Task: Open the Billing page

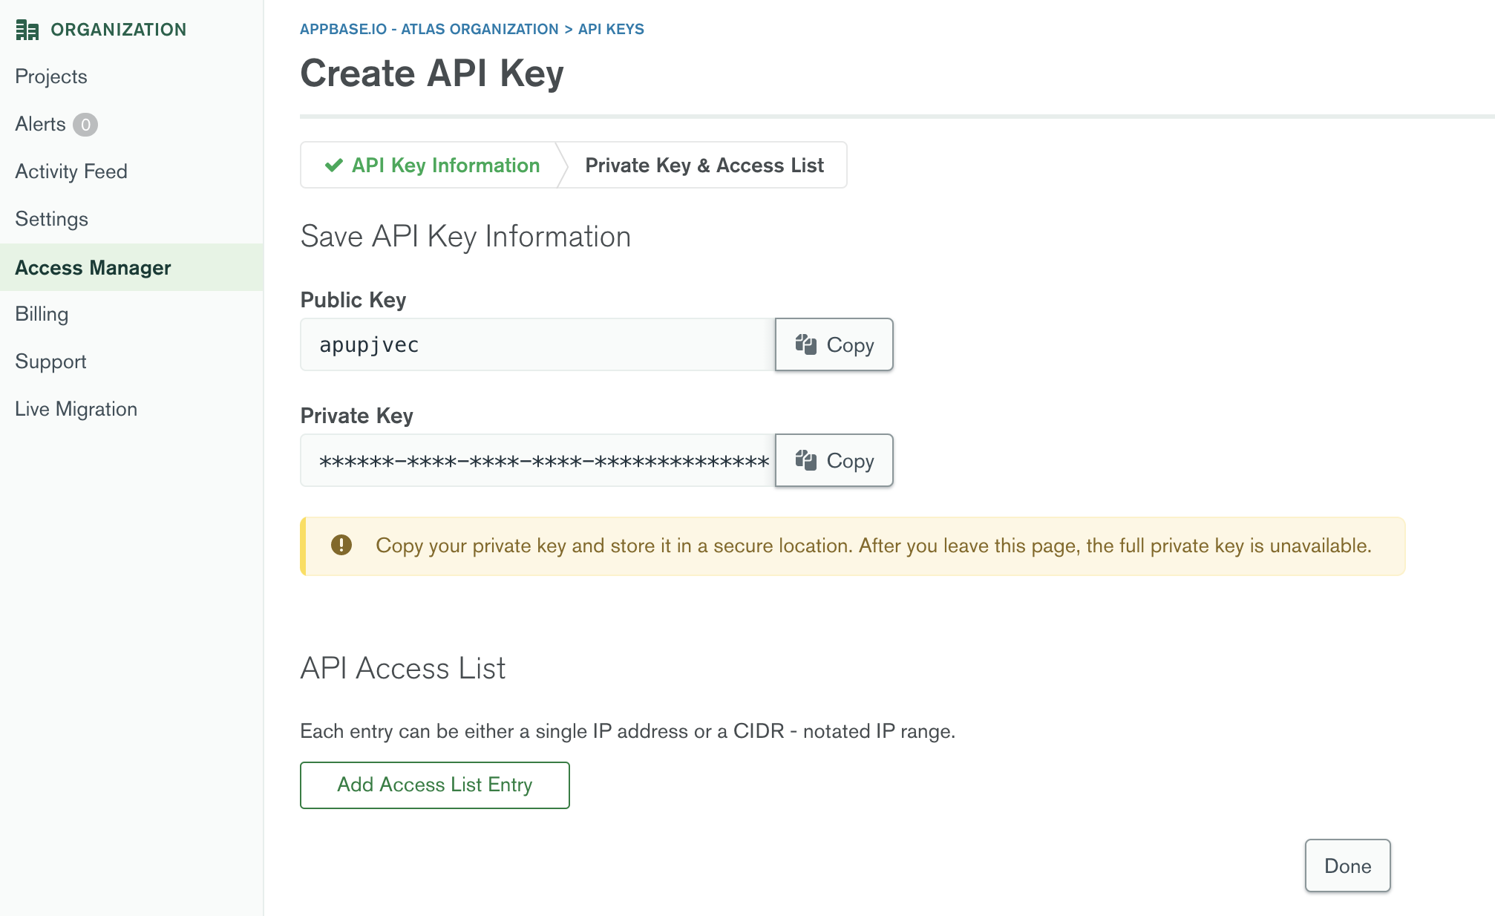Action: click(x=42, y=314)
